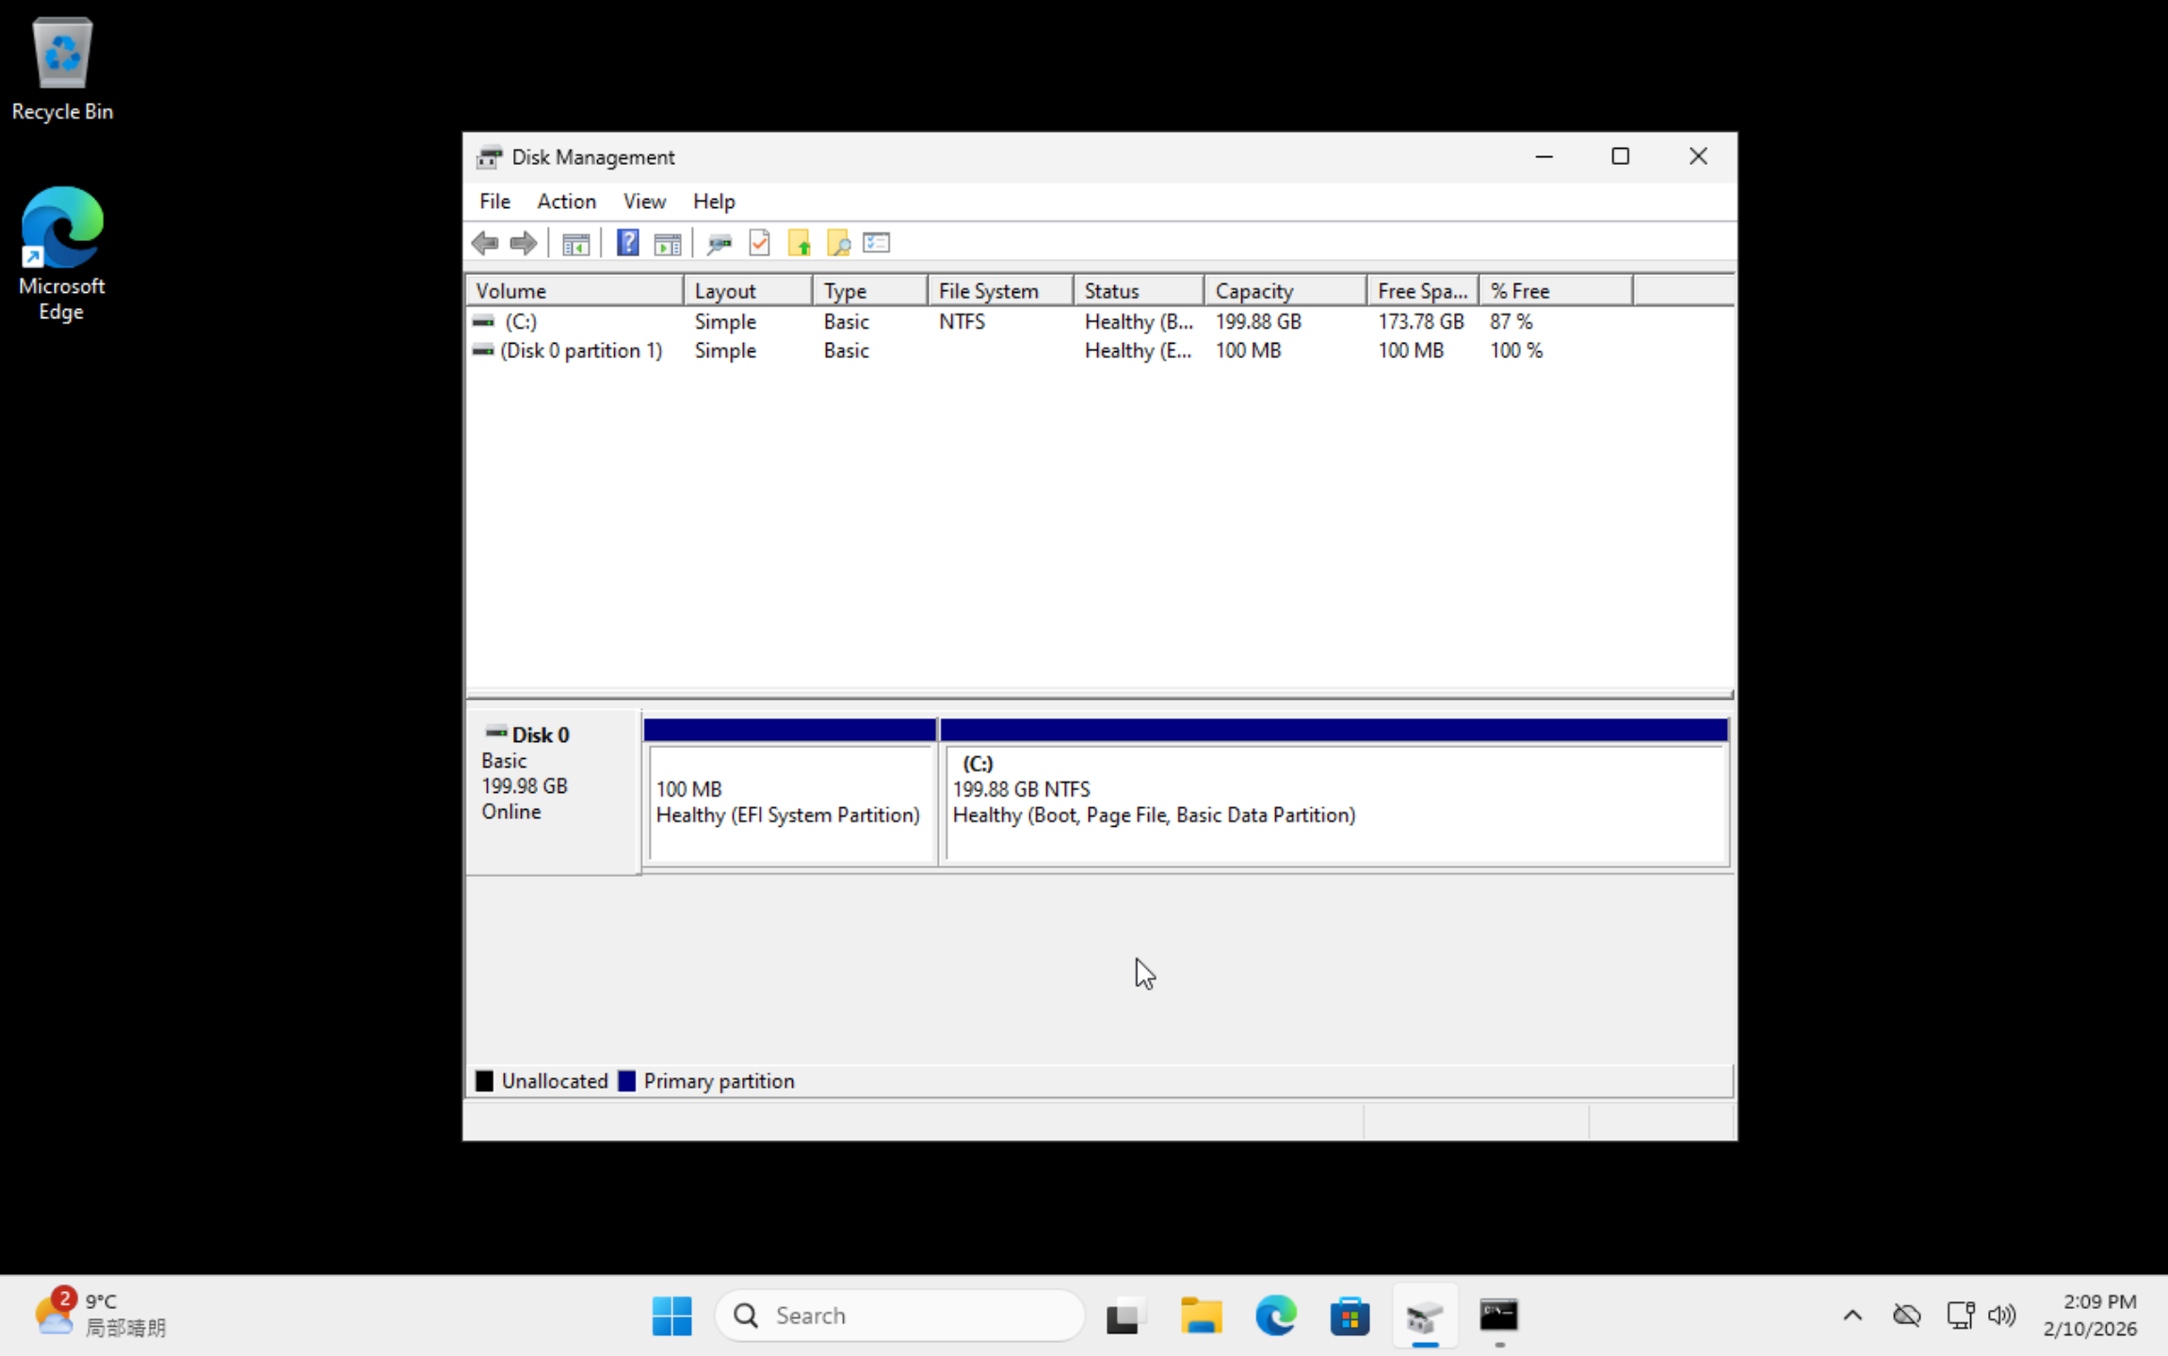Open the View menu
Image resolution: width=2168 pixels, height=1356 pixels.
point(644,202)
